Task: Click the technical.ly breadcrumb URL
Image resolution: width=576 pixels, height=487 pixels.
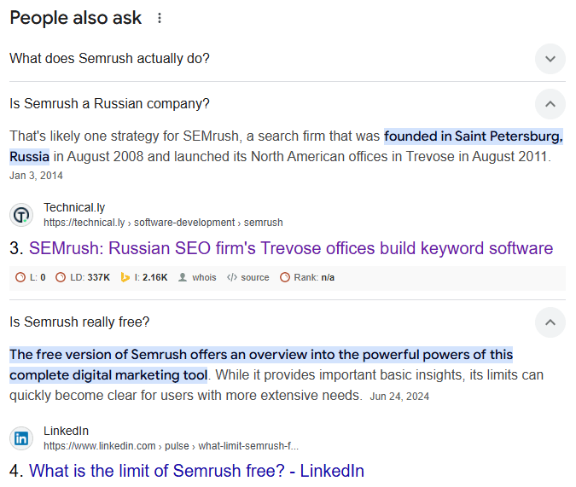Action: point(162,223)
